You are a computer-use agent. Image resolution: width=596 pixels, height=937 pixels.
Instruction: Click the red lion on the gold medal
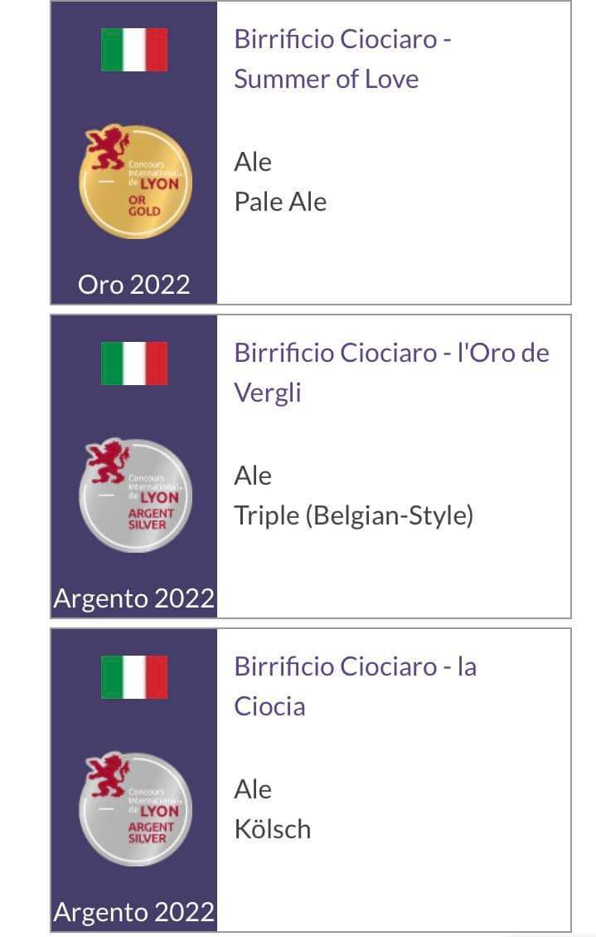click(x=107, y=147)
